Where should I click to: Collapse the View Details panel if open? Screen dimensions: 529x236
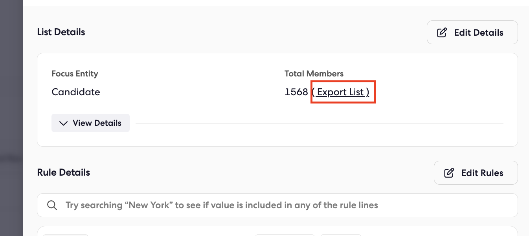click(x=90, y=123)
